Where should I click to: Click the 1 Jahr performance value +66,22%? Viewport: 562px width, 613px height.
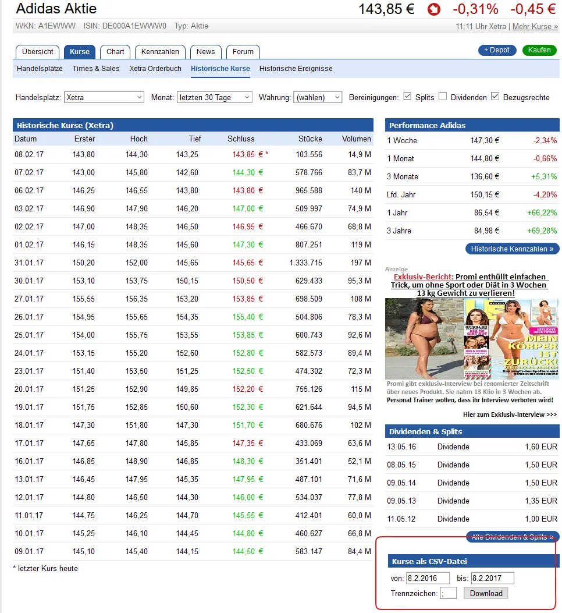(542, 212)
